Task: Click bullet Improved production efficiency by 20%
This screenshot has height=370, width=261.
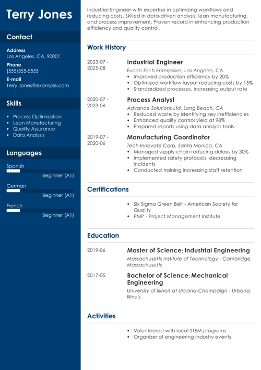Action: coord(181,77)
